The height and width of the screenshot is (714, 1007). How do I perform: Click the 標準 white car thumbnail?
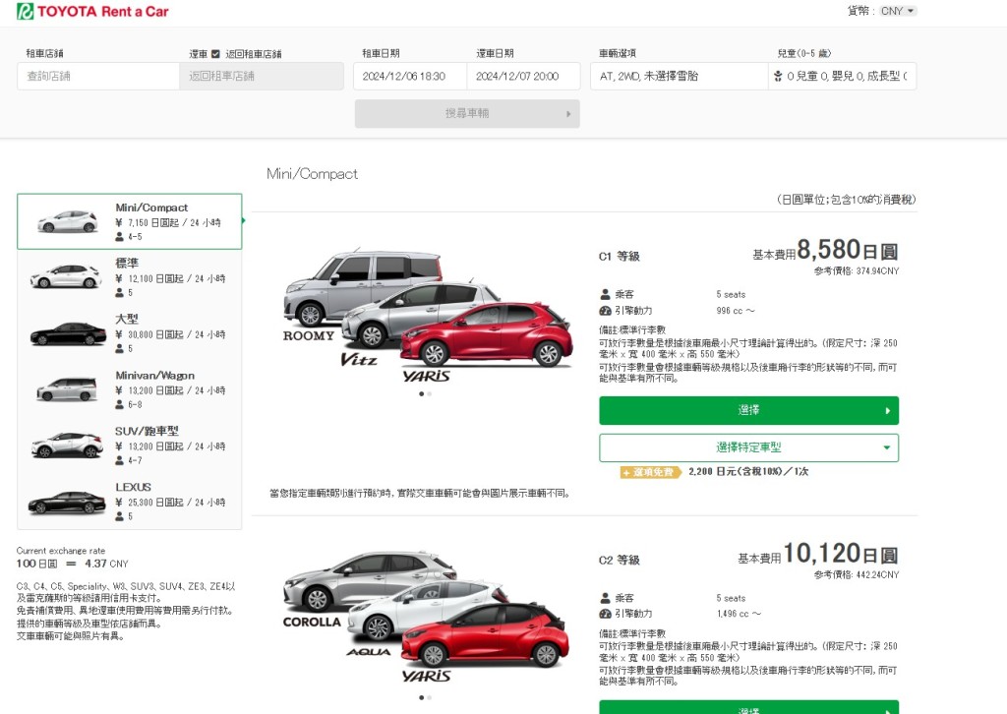click(x=66, y=276)
